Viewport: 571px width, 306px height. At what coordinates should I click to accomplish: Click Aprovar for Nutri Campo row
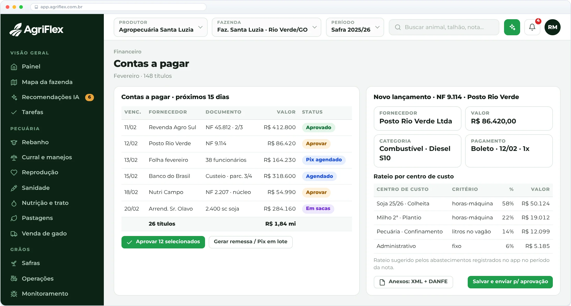tap(316, 192)
